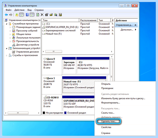Click the blue Help question mark icon

(27, 15)
